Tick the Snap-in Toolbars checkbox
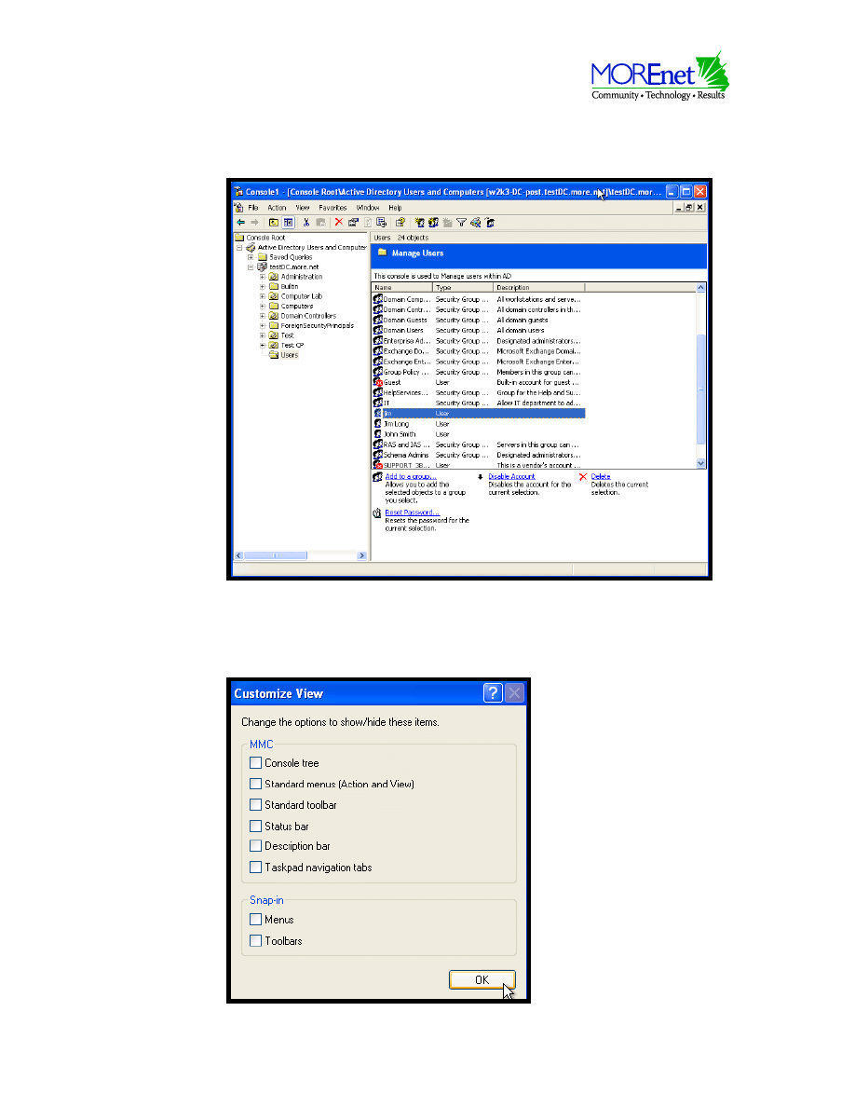The width and height of the screenshot is (855, 1107). tap(256, 941)
